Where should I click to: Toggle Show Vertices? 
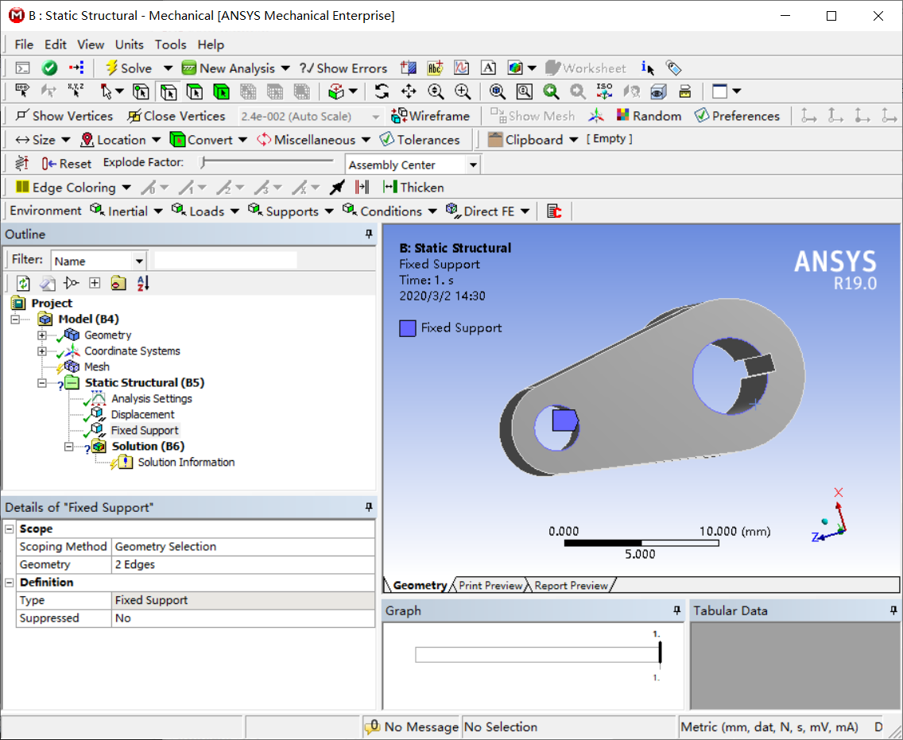[x=64, y=116]
